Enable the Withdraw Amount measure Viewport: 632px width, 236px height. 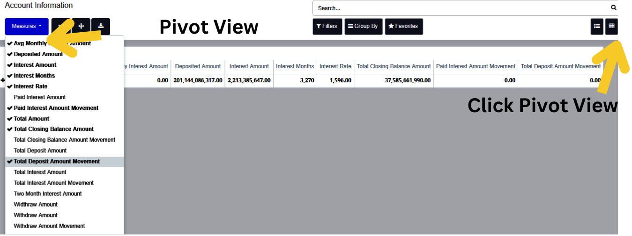65,215
